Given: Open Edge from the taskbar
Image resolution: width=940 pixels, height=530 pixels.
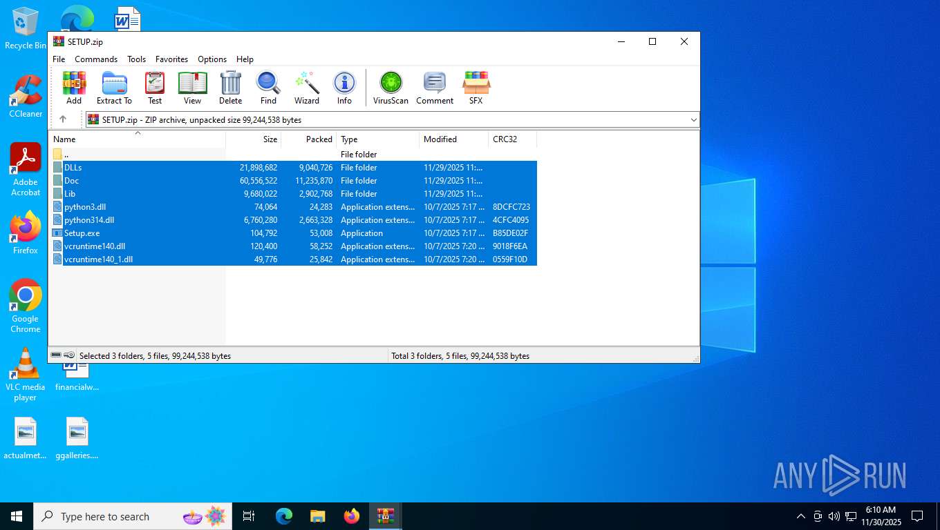Looking at the screenshot, I should click(x=284, y=516).
